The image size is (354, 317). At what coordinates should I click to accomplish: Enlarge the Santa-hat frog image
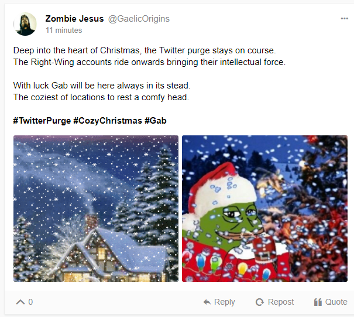[x=264, y=209]
